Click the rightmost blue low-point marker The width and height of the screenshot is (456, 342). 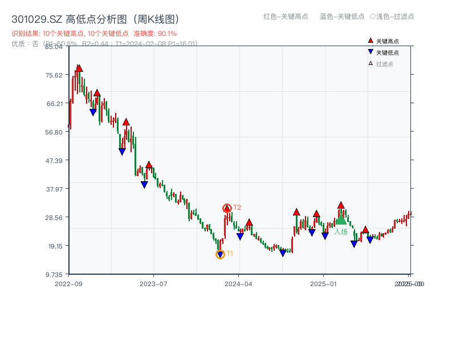pyautogui.click(x=370, y=240)
